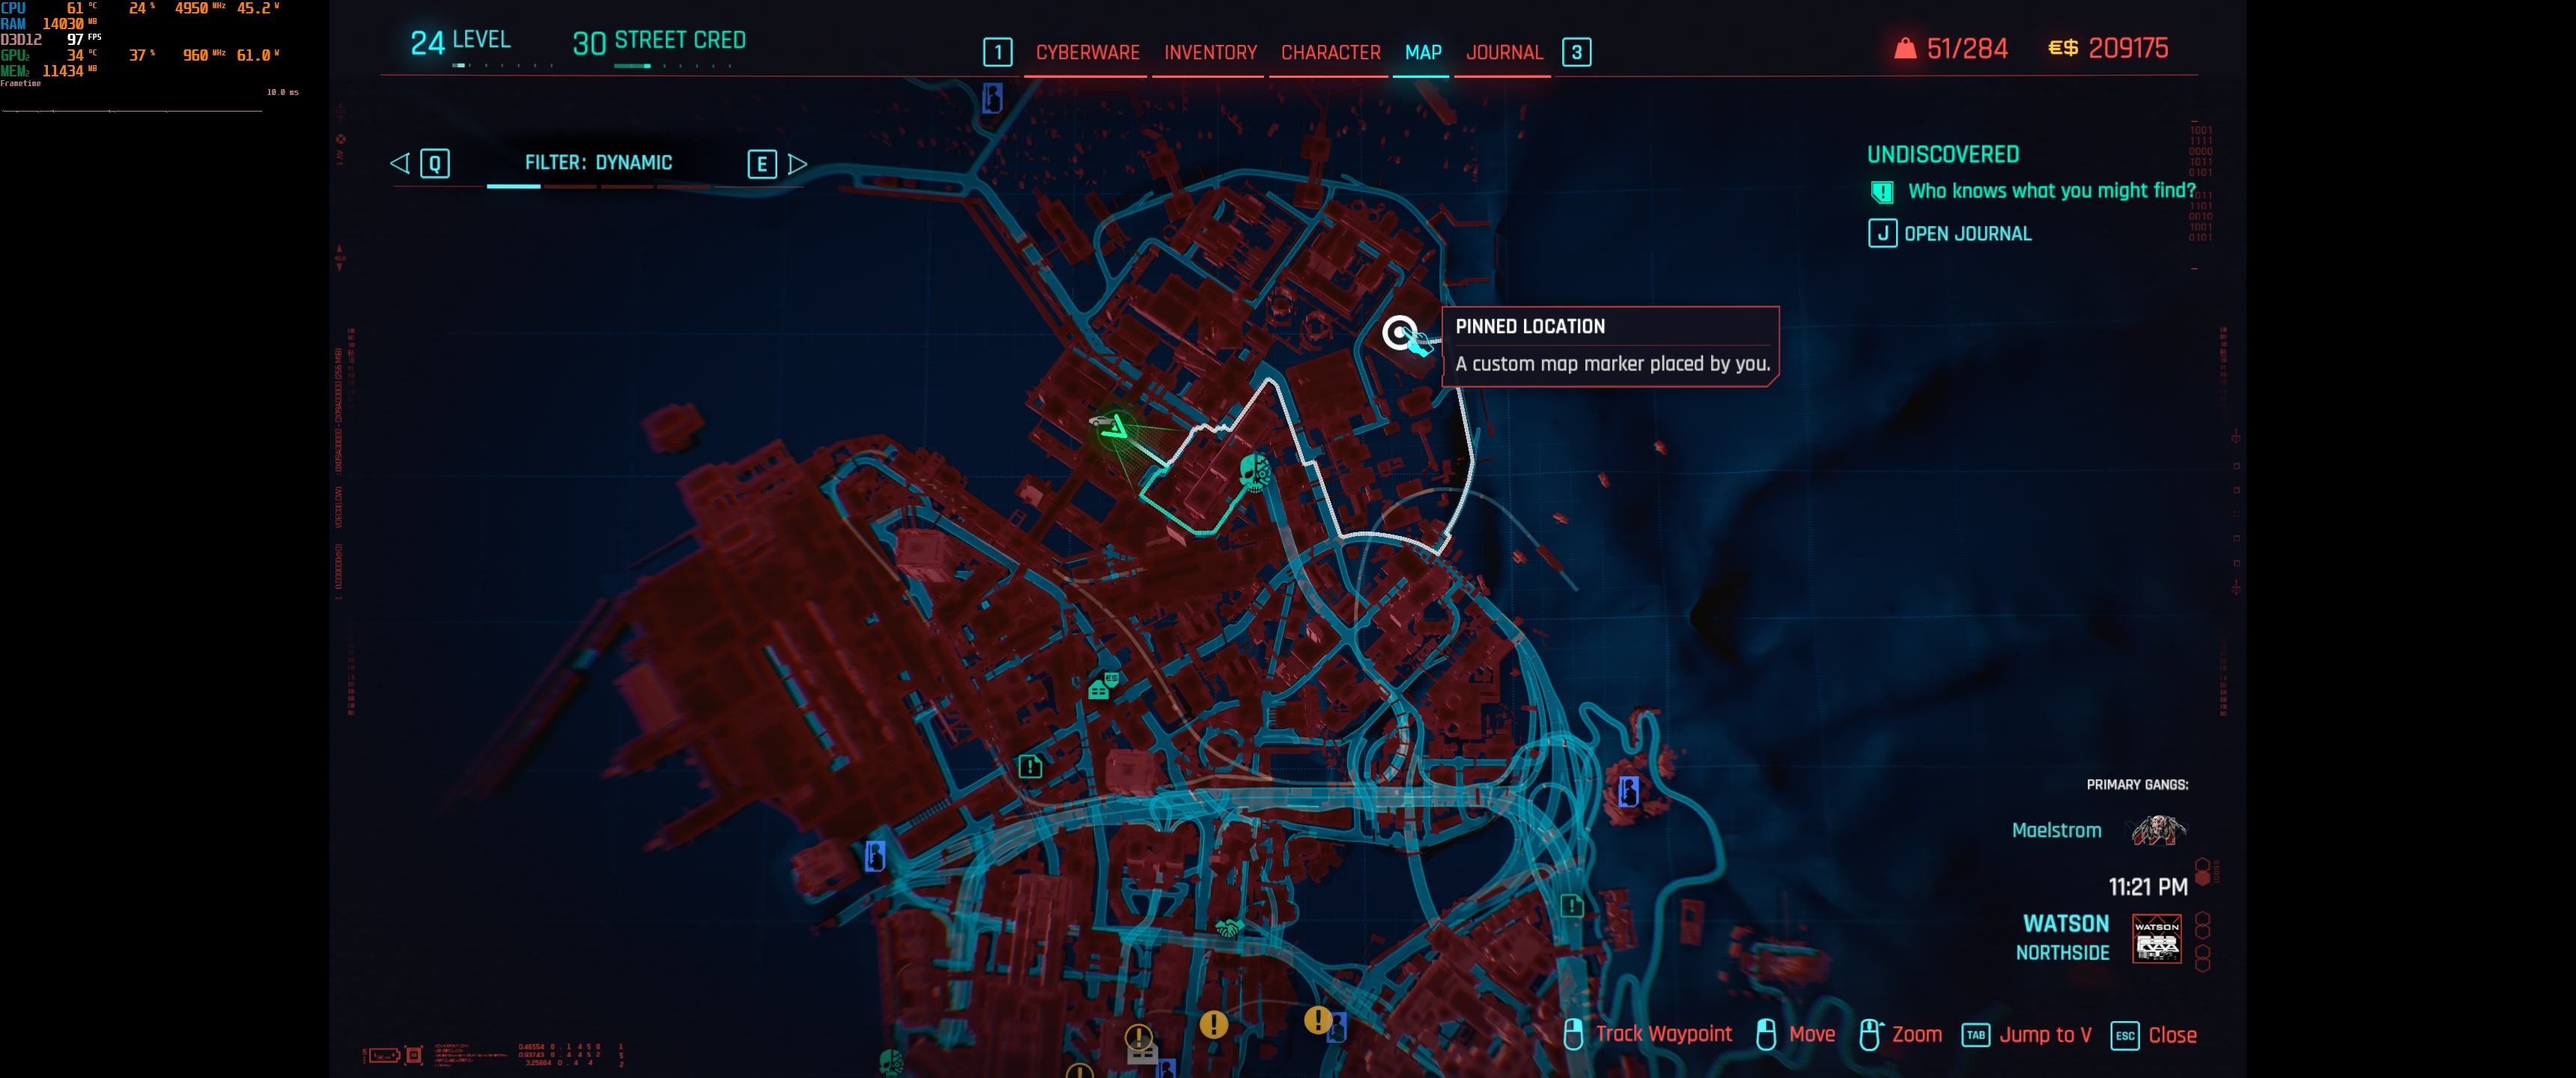Open the JOURNAL tab
Screen dimensions: 2576x1078
pos(1504,52)
